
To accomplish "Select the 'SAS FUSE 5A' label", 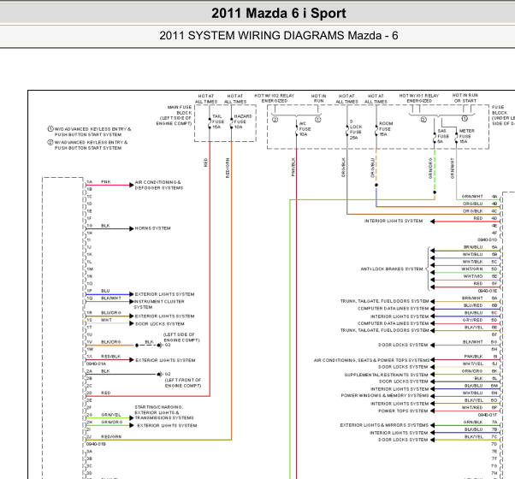I will coord(443,136).
